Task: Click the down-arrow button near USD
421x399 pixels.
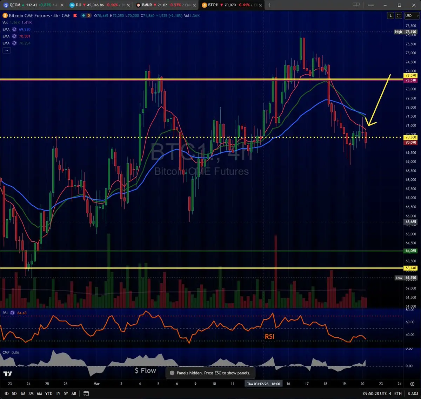Action: (391, 16)
